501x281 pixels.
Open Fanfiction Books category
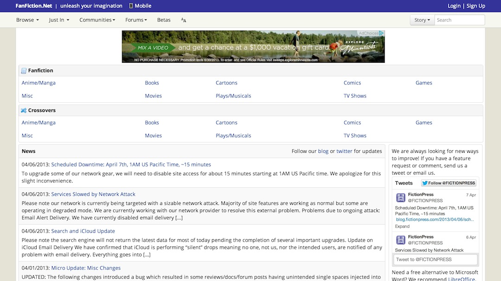[x=152, y=83]
